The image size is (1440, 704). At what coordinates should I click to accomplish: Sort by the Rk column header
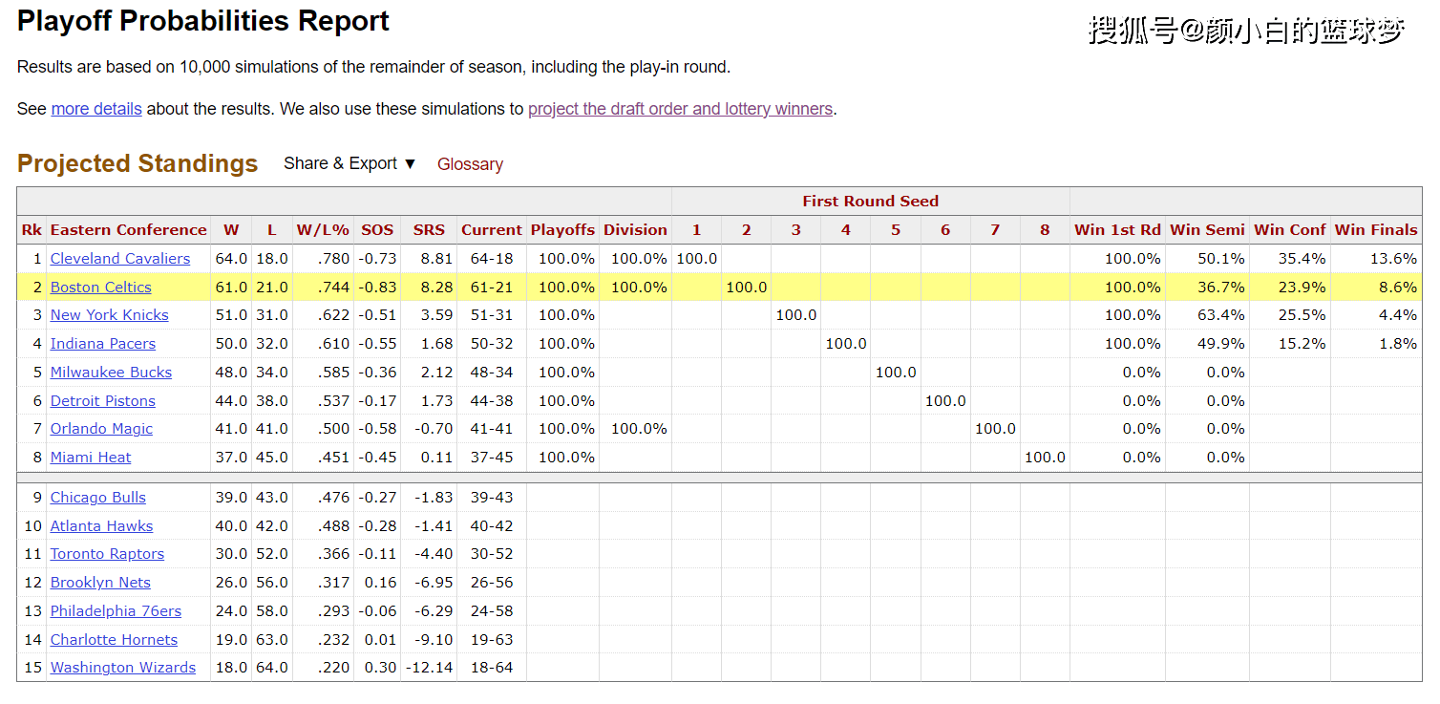coord(32,229)
